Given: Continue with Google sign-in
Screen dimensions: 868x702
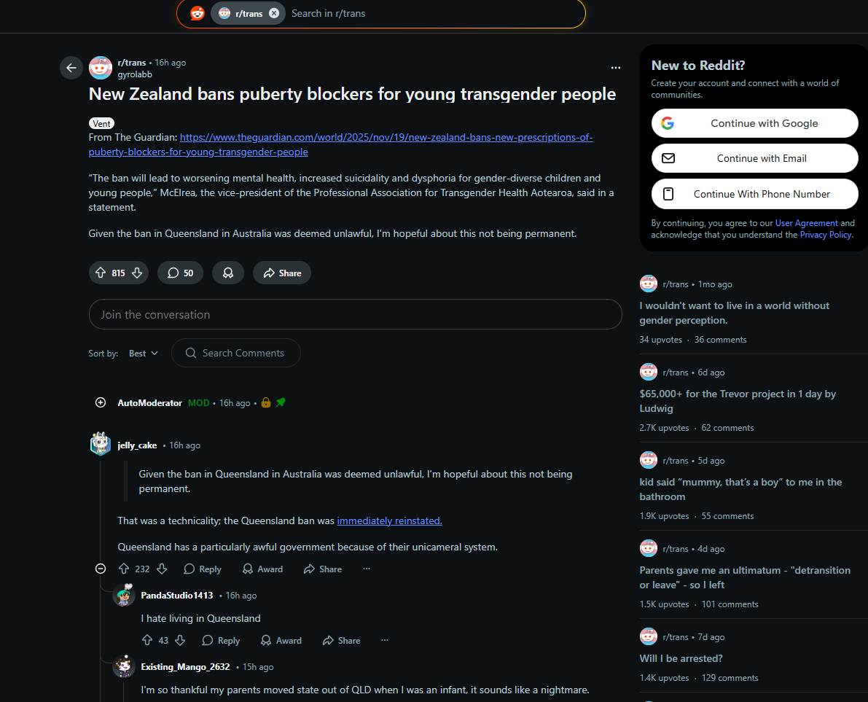Looking at the screenshot, I should pyautogui.click(x=754, y=123).
